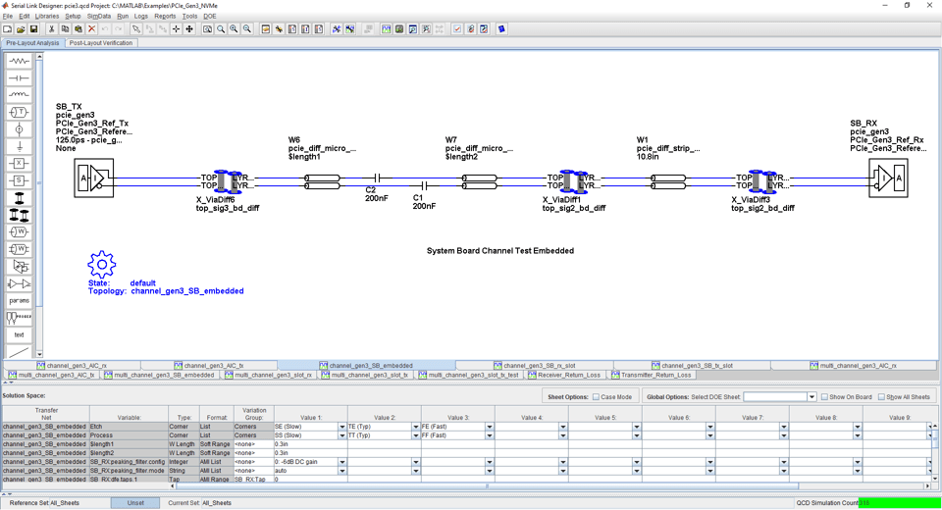This screenshot has width=942, height=510.
Task: Click the Unset button
Action: point(135,503)
